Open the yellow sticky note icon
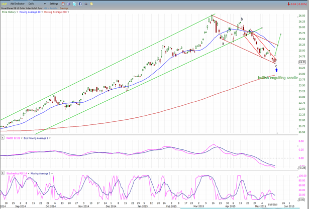Viewport: 309px width, 209px height. point(91,4)
